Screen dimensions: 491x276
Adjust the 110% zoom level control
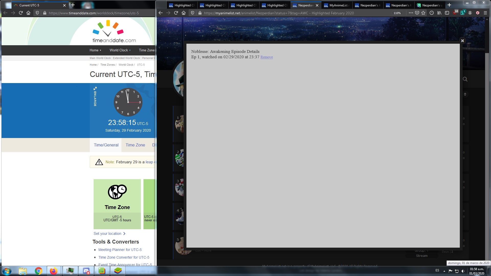pos(397,13)
